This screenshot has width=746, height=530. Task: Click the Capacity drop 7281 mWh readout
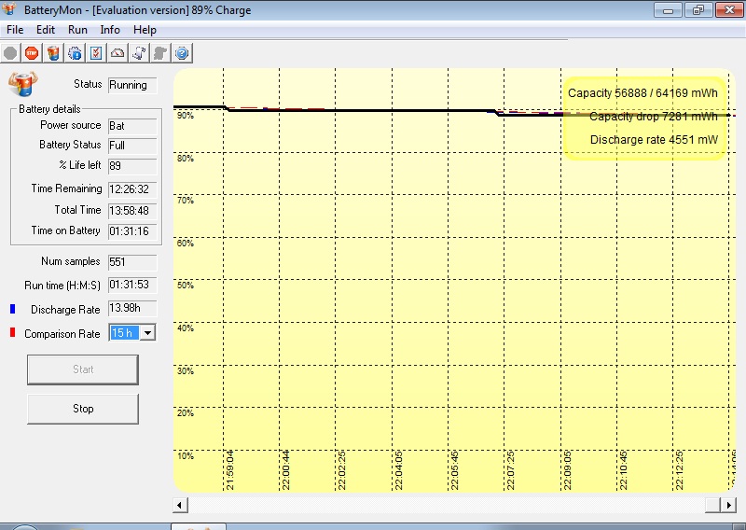[x=654, y=117]
